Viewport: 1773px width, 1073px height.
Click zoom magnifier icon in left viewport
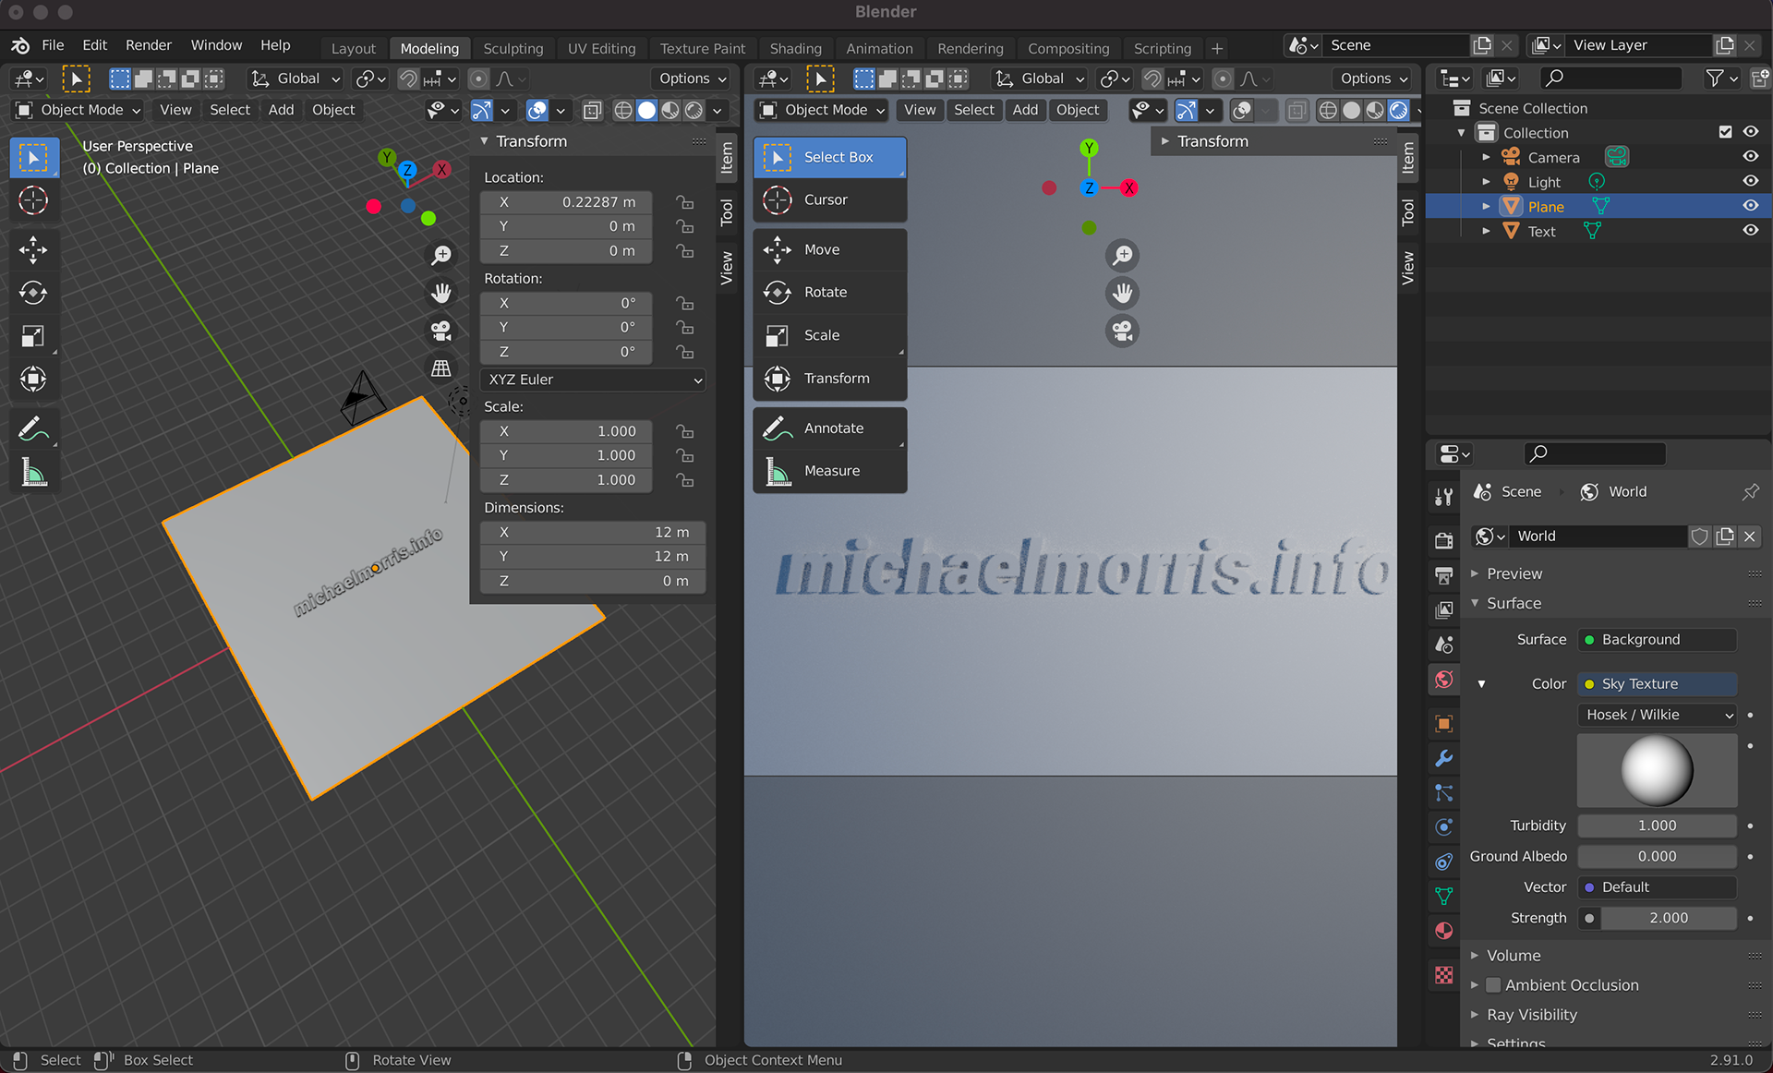click(441, 255)
